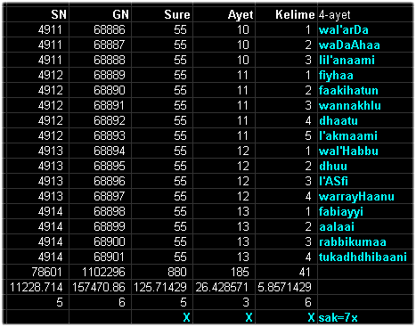Click SN 4912 in the 68889 row
Viewport: 416px width, 327px height.
pos(50,75)
